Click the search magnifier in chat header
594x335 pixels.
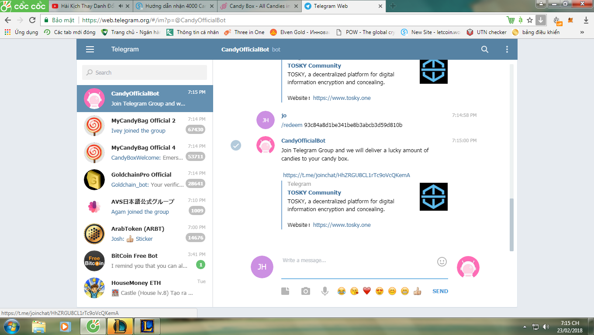point(485,49)
